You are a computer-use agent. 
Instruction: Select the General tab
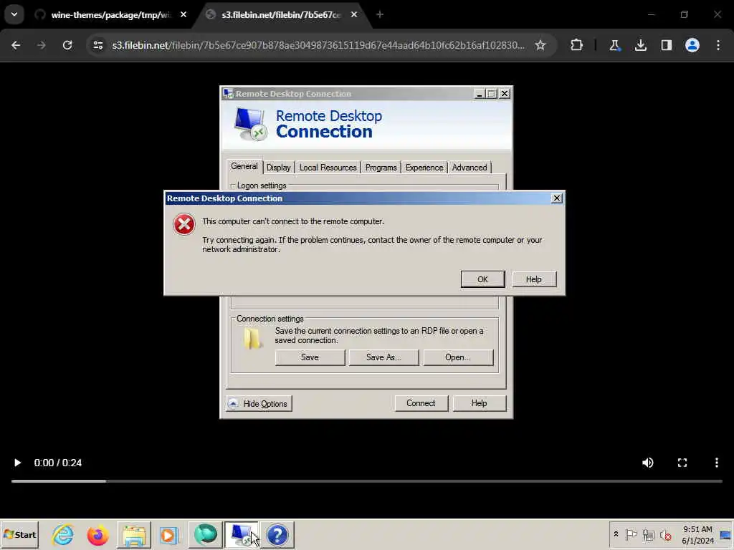[x=244, y=166]
